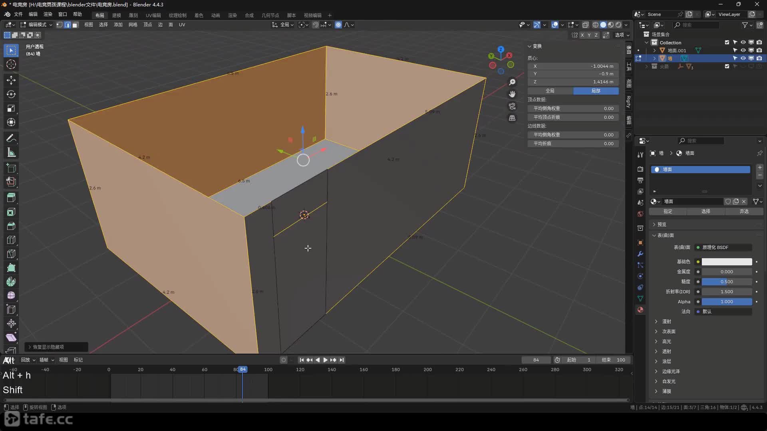
Task: Click the 基础色 white color swatch
Action: (x=727, y=262)
